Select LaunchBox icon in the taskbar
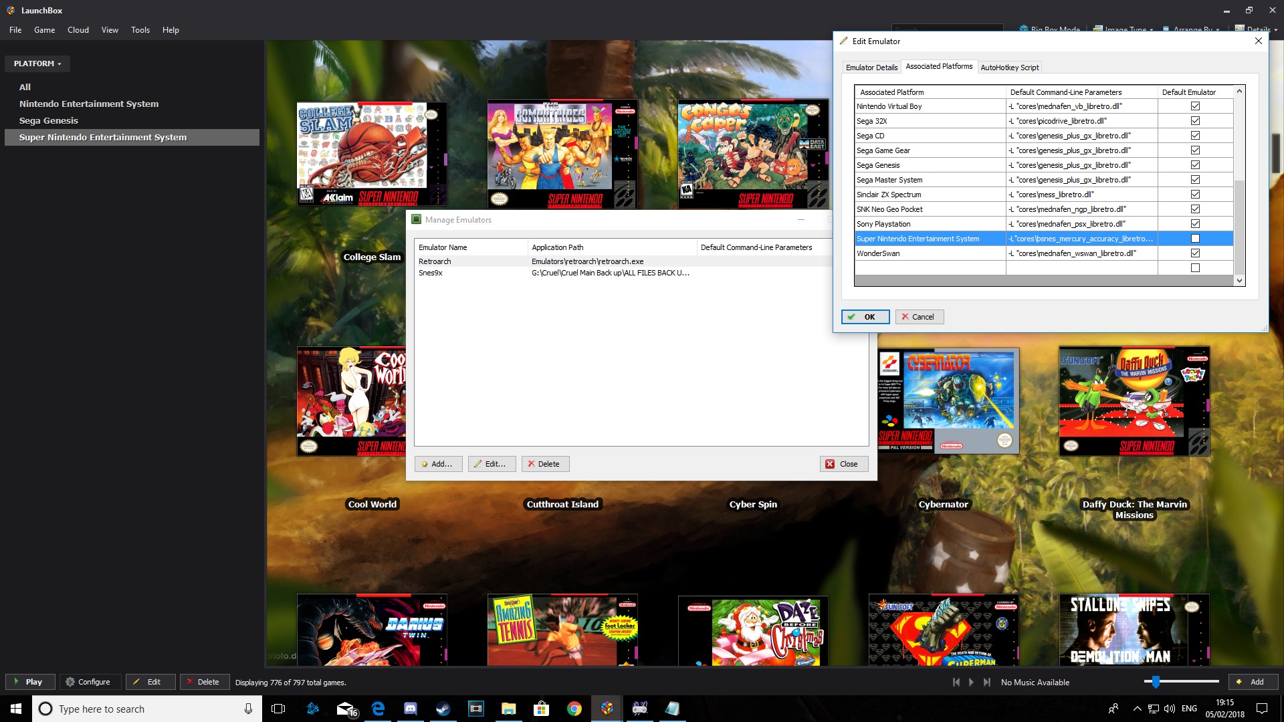 pos(607,709)
